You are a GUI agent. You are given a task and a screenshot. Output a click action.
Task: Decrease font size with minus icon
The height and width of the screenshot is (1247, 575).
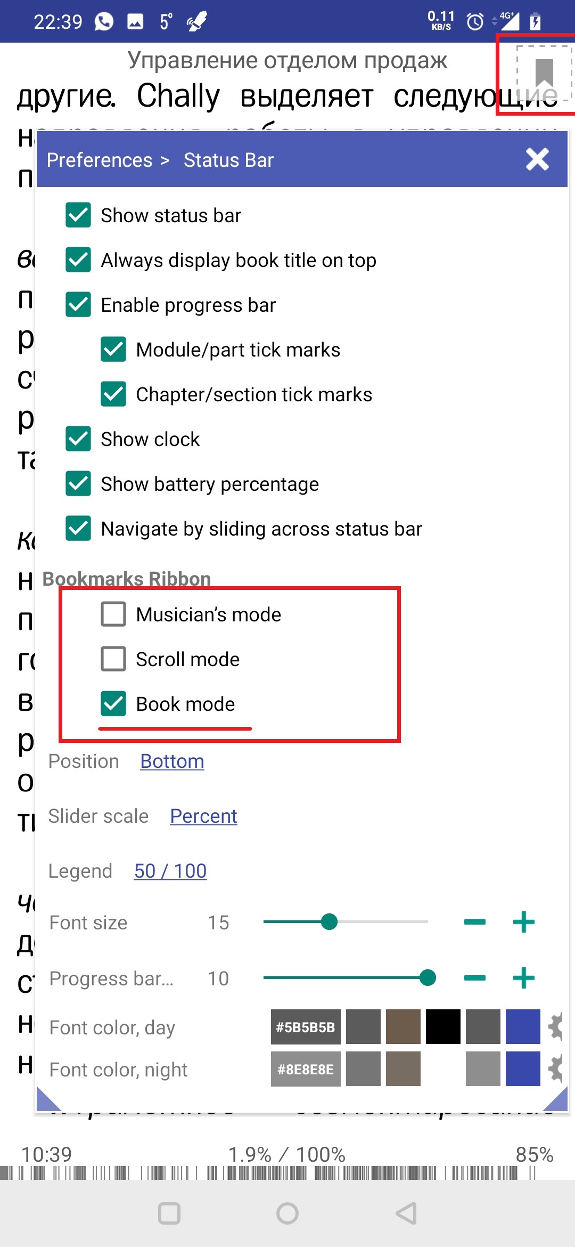pos(474,922)
